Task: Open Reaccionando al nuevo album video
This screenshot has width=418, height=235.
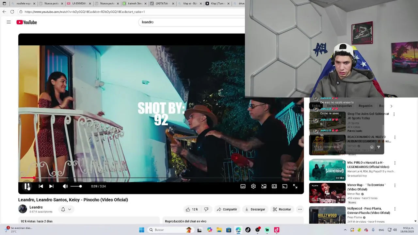Action: click(x=369, y=139)
